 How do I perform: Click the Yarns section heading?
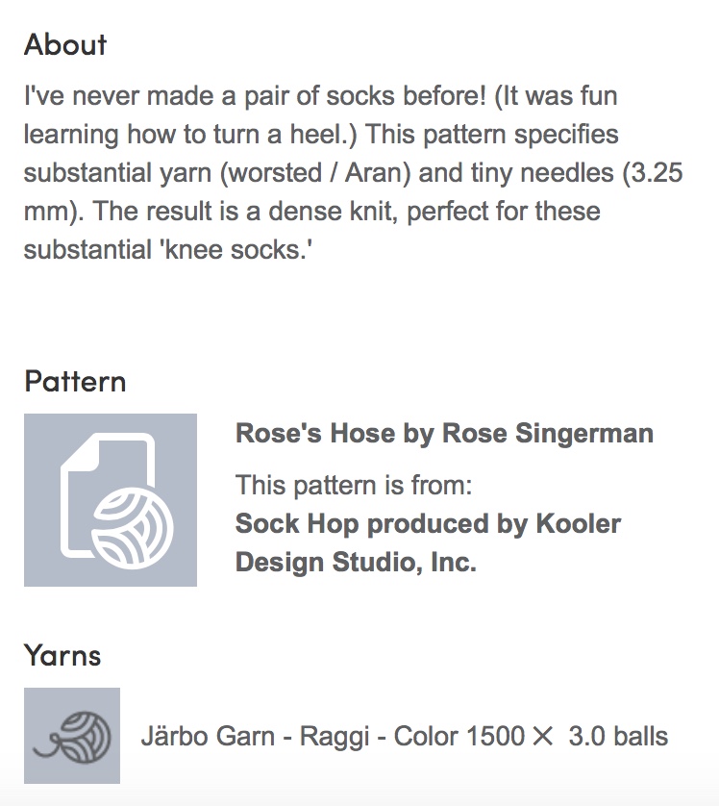click(62, 655)
